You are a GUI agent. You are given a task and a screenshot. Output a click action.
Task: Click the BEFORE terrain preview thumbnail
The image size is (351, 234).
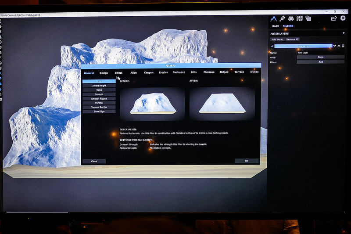point(152,104)
